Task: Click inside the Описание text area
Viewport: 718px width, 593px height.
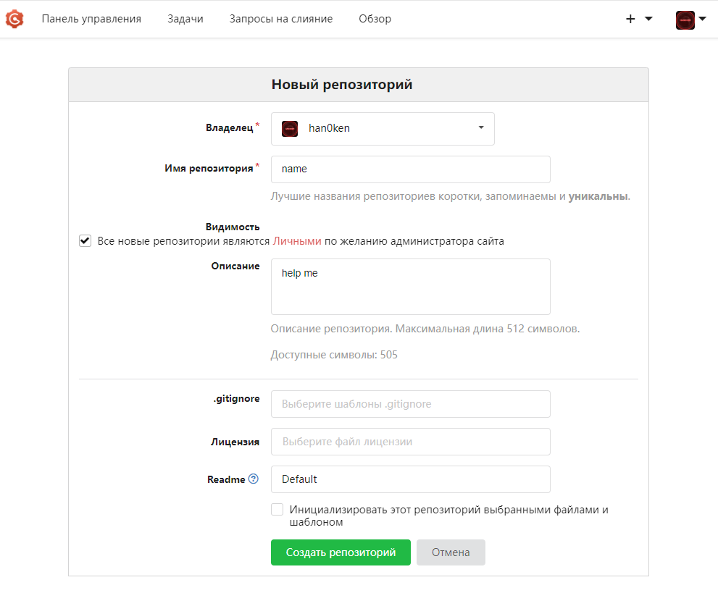Action: [x=410, y=287]
